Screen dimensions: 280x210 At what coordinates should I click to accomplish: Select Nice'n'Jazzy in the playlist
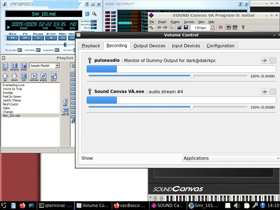click(11, 104)
